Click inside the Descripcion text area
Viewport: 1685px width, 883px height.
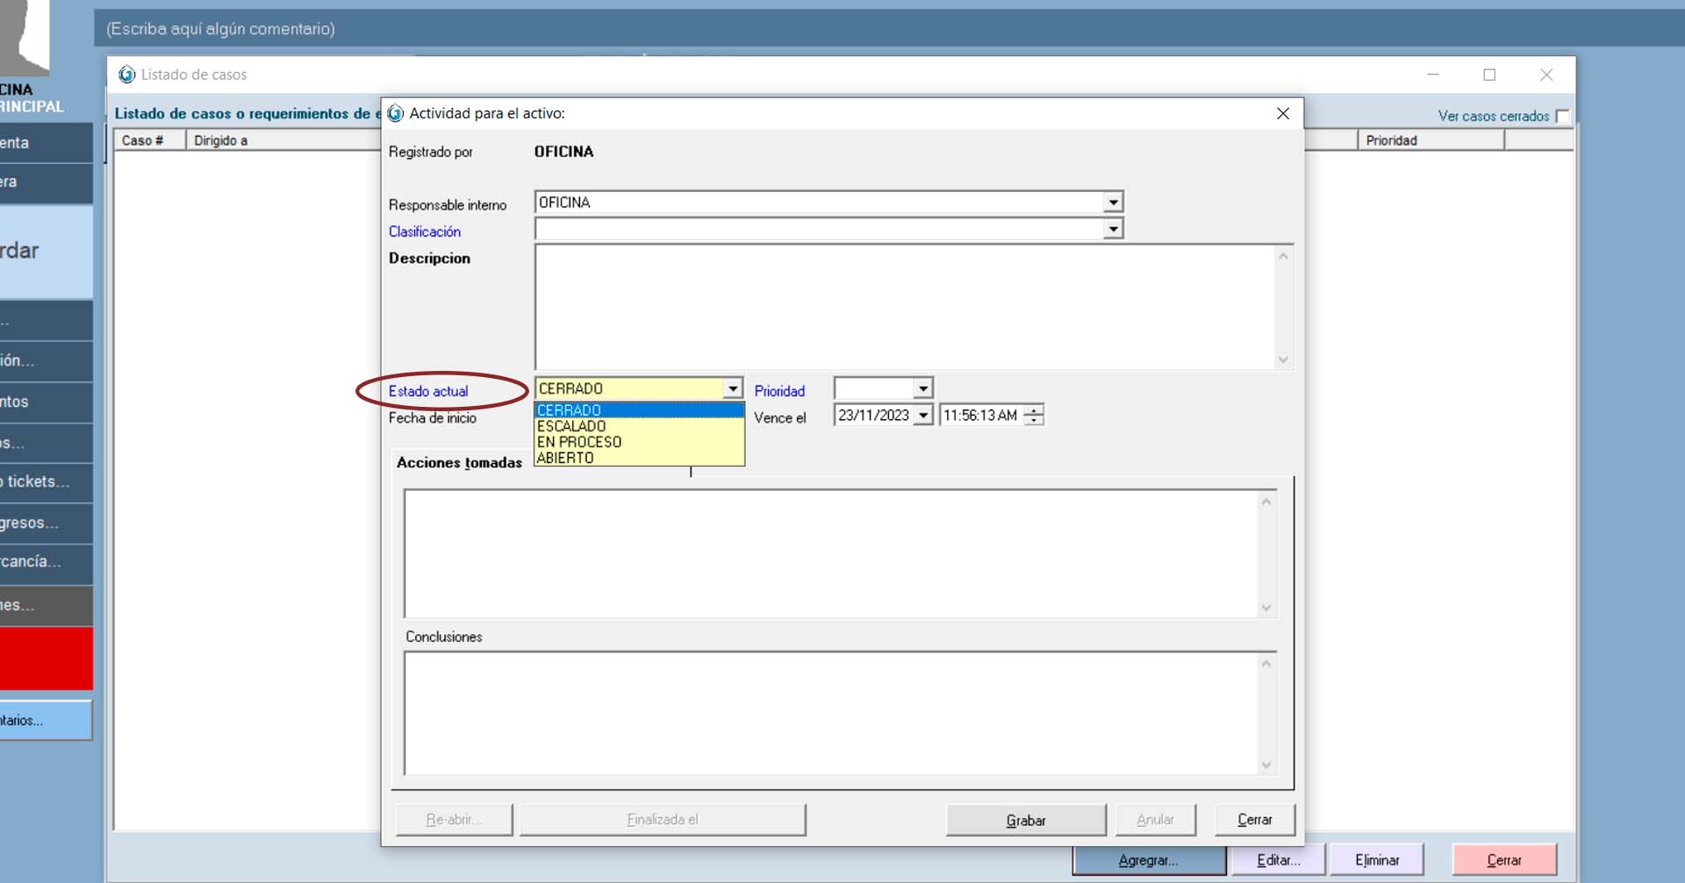pos(904,307)
